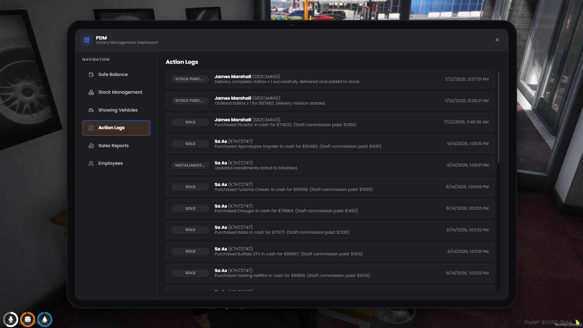The height and width of the screenshot is (328, 583).
Task: Go to Stock Management
Action: (x=116, y=92)
